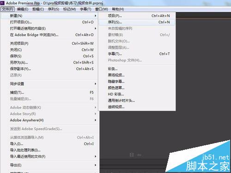This screenshot has width=231, height=173.
Task: Choose 序列(S)... in the New submenu
Action: coord(137,22)
